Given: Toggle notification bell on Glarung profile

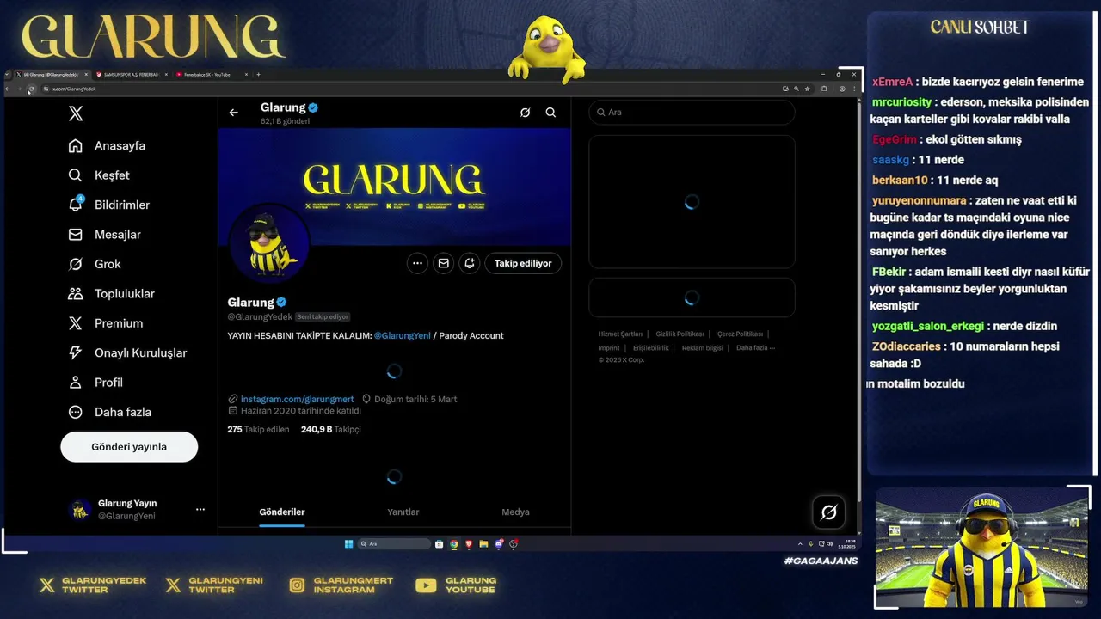Looking at the screenshot, I should click(470, 264).
